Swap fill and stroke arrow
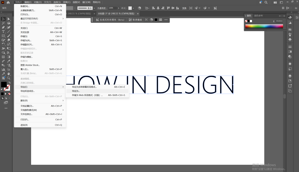299x172 pixels. click(x=9, y=83)
